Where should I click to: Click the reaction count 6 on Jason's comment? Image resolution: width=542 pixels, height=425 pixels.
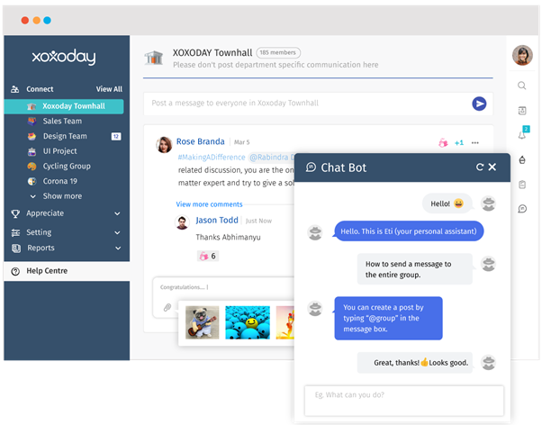coord(208,256)
